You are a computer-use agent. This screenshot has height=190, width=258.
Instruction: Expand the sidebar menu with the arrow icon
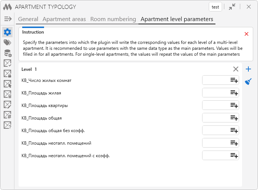(8, 19)
